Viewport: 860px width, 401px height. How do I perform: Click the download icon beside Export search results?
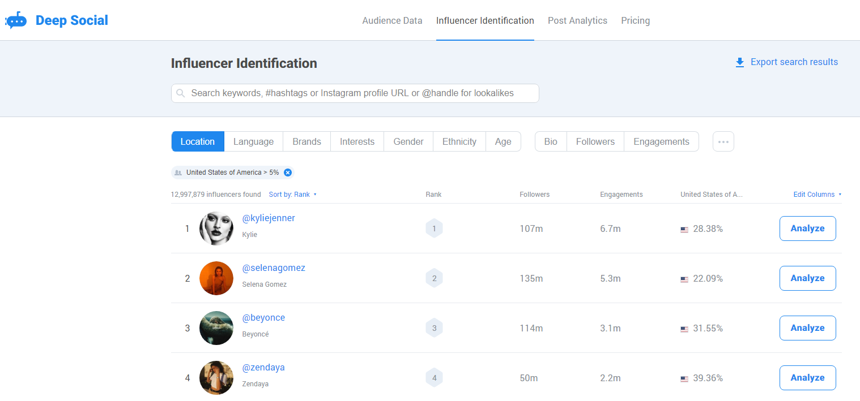click(740, 62)
